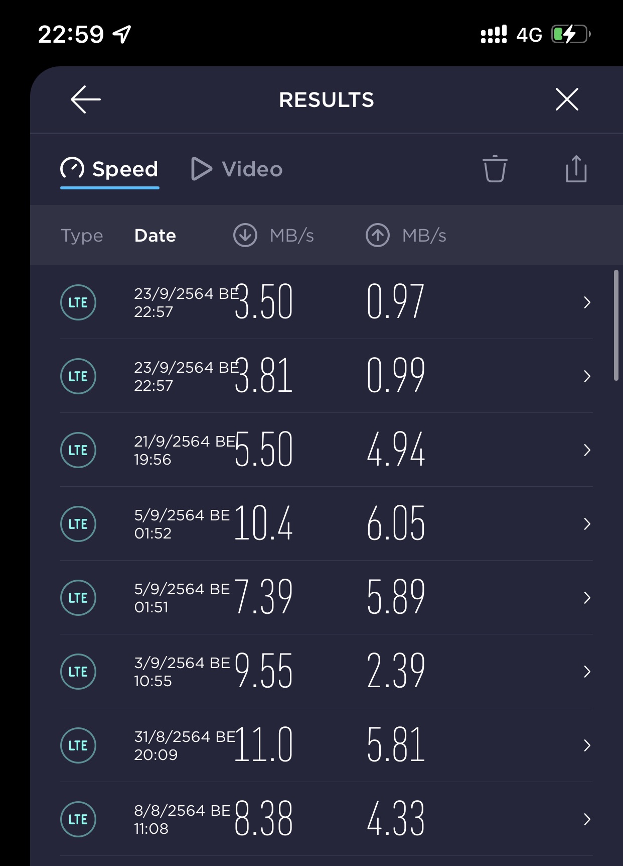Screen dimensions: 623x866
Task: Switch to the Video tab
Action: 237,169
